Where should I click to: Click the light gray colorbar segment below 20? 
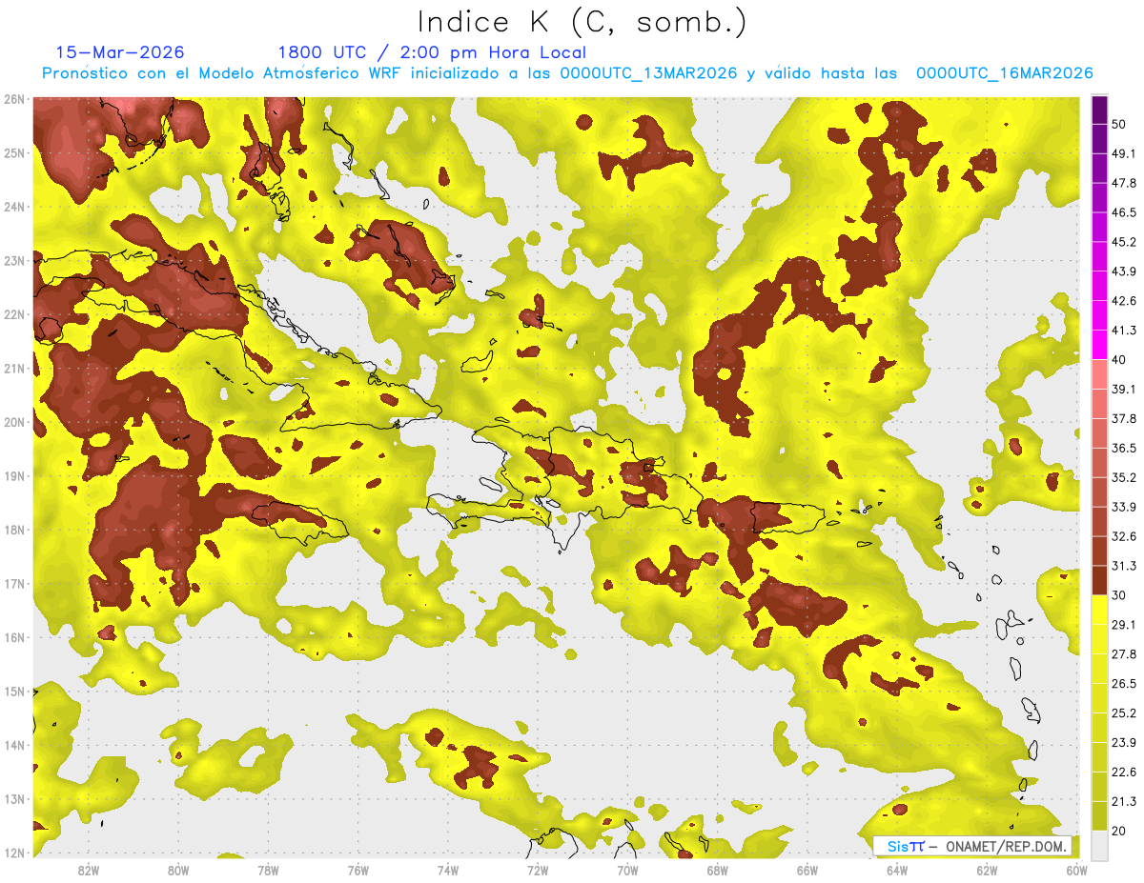1099,845
